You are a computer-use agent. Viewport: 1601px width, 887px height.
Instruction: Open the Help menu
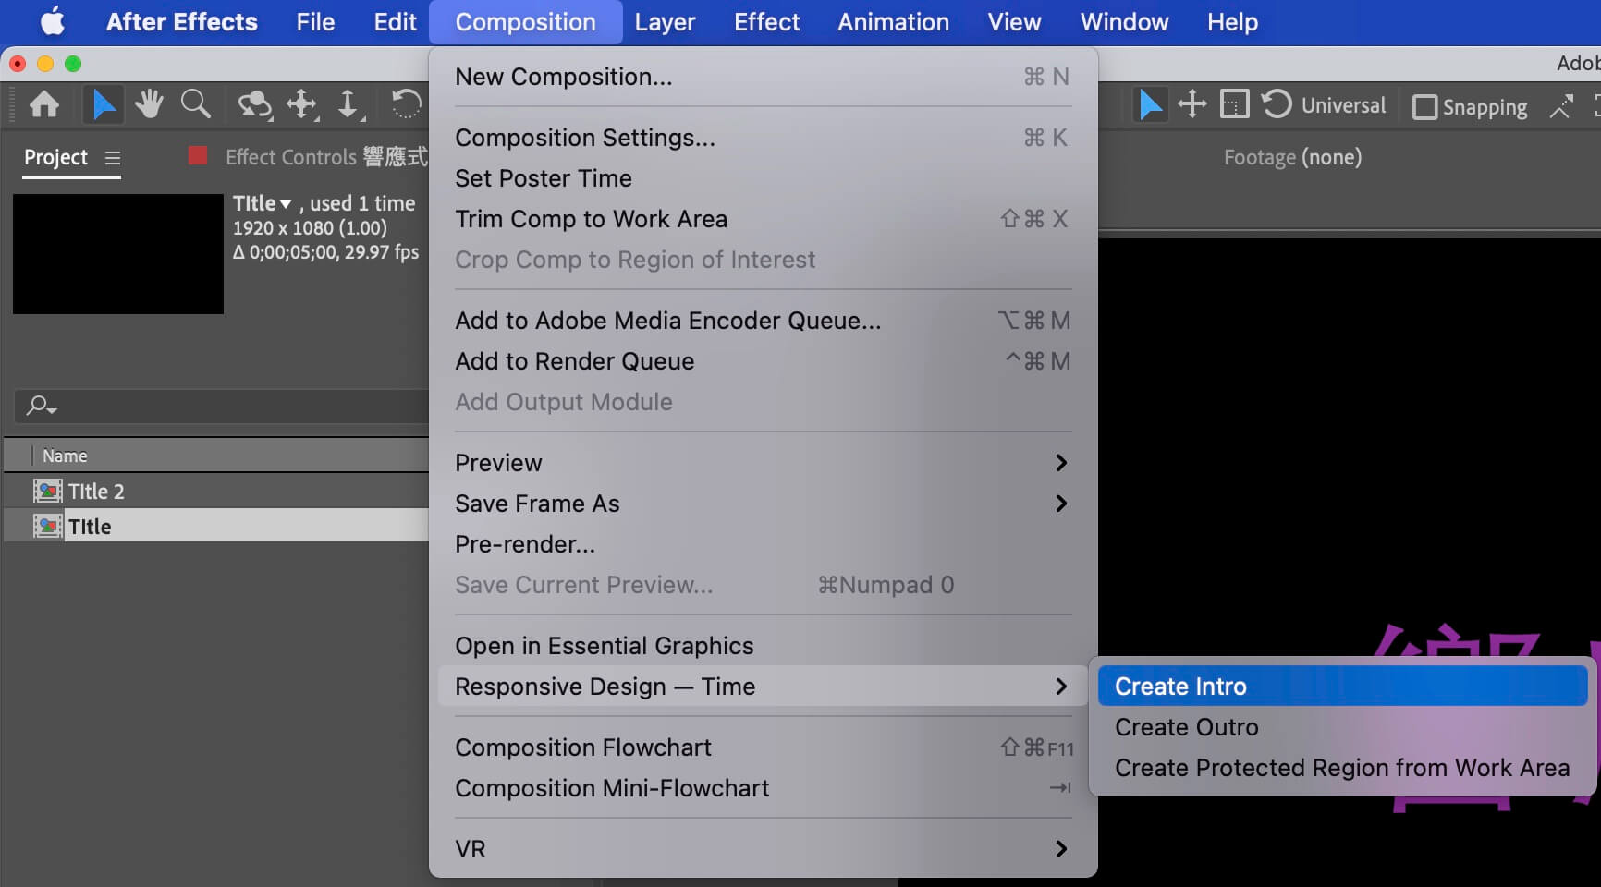pos(1232,21)
